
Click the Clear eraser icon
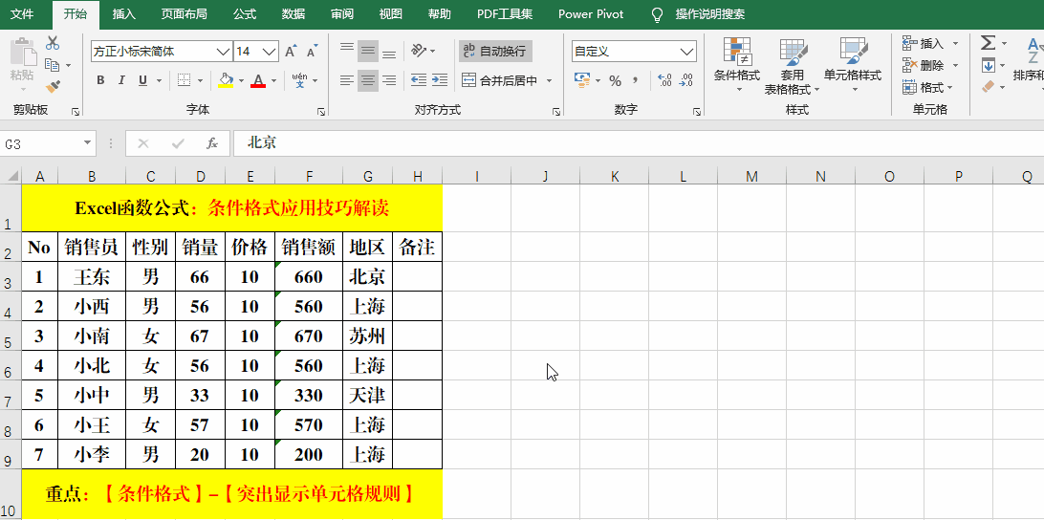pos(989,87)
